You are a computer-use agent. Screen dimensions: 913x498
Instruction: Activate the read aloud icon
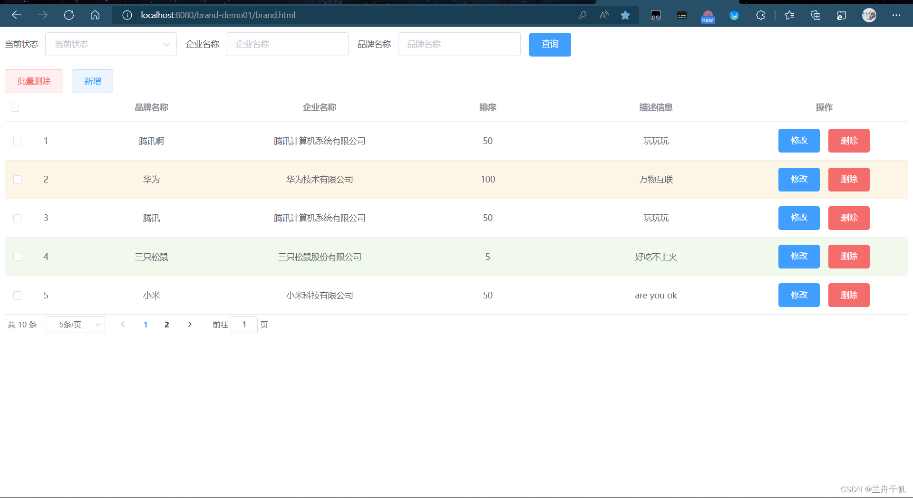click(x=604, y=15)
